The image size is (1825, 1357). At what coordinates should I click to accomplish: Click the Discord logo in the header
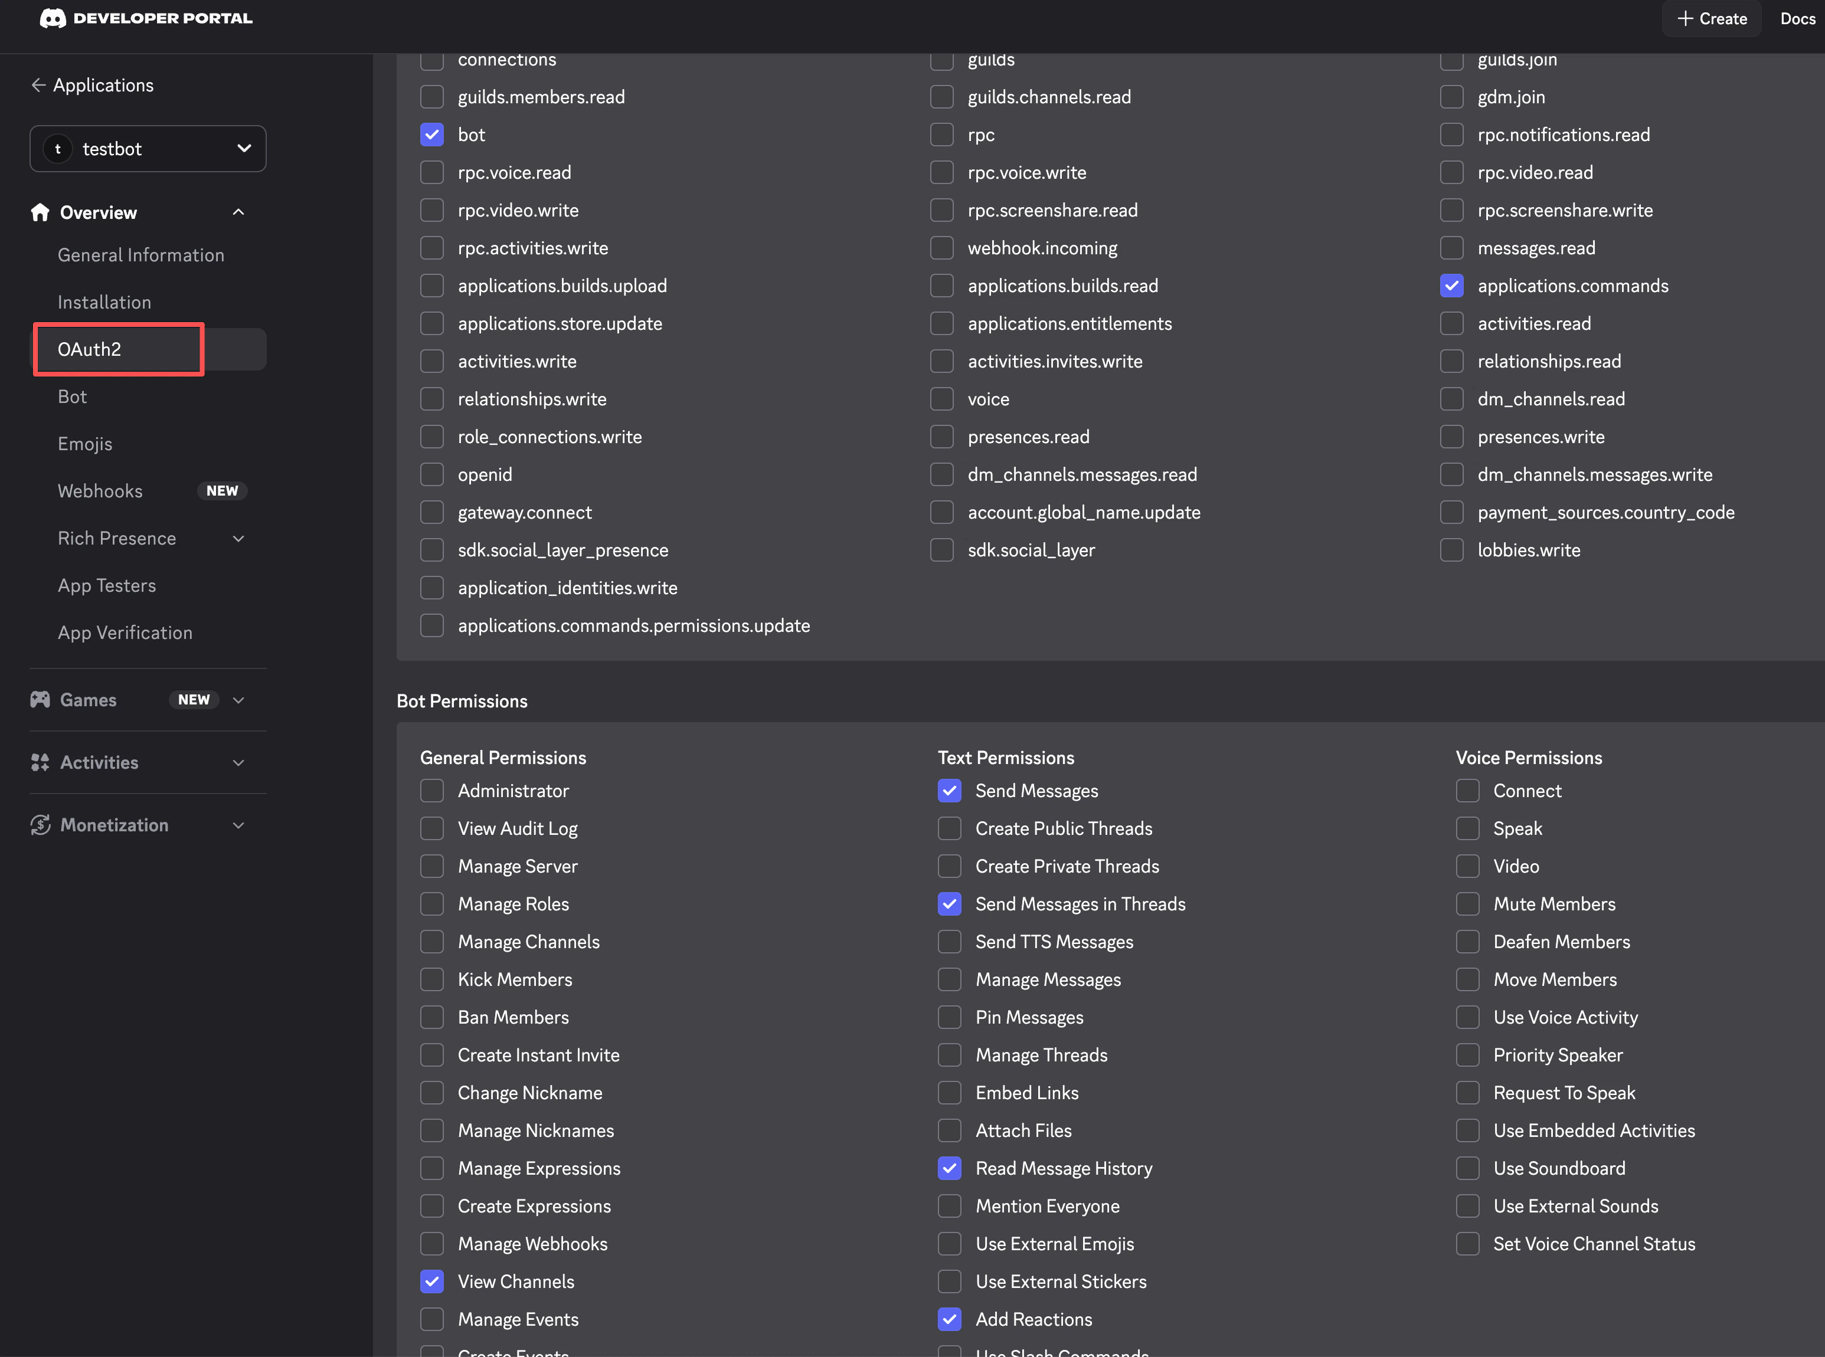[53, 18]
